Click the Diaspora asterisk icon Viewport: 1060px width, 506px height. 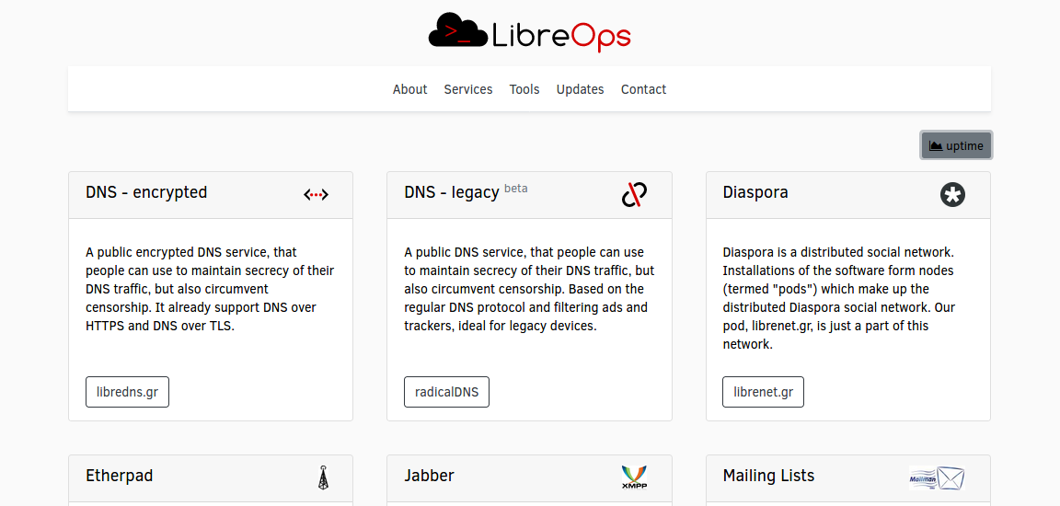tap(952, 195)
